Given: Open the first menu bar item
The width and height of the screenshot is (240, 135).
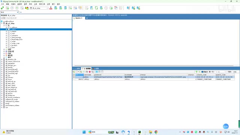Looking at the screenshot, I should (3, 4).
